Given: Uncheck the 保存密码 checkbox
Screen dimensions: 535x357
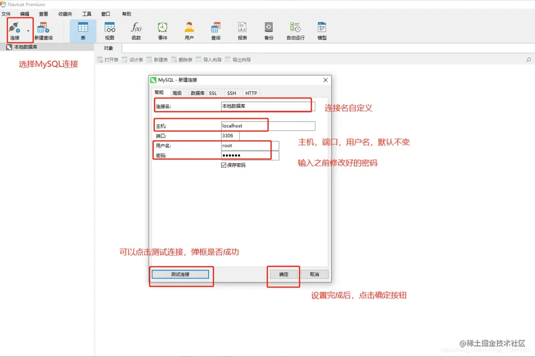Looking at the screenshot, I should (x=223, y=165).
